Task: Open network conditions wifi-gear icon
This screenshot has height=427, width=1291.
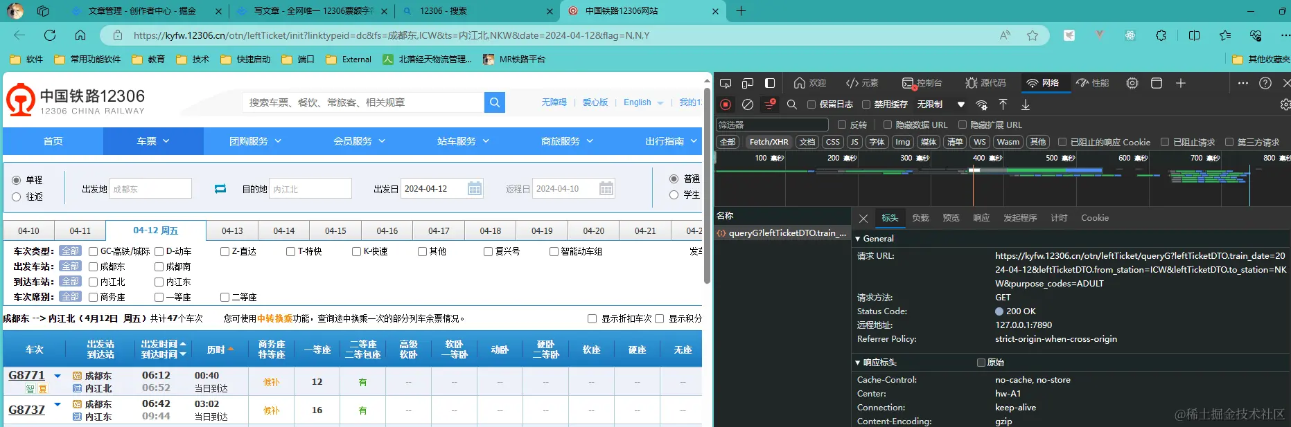Action: [x=981, y=105]
